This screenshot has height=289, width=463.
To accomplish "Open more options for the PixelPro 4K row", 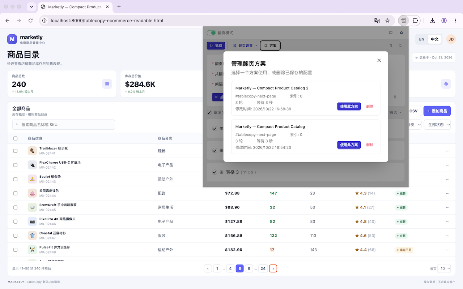I will [448, 221].
